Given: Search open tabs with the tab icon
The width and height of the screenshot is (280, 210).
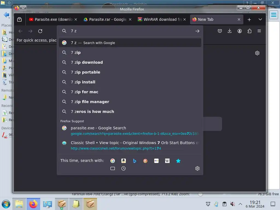Looking at the screenshot, I should pos(113,168).
